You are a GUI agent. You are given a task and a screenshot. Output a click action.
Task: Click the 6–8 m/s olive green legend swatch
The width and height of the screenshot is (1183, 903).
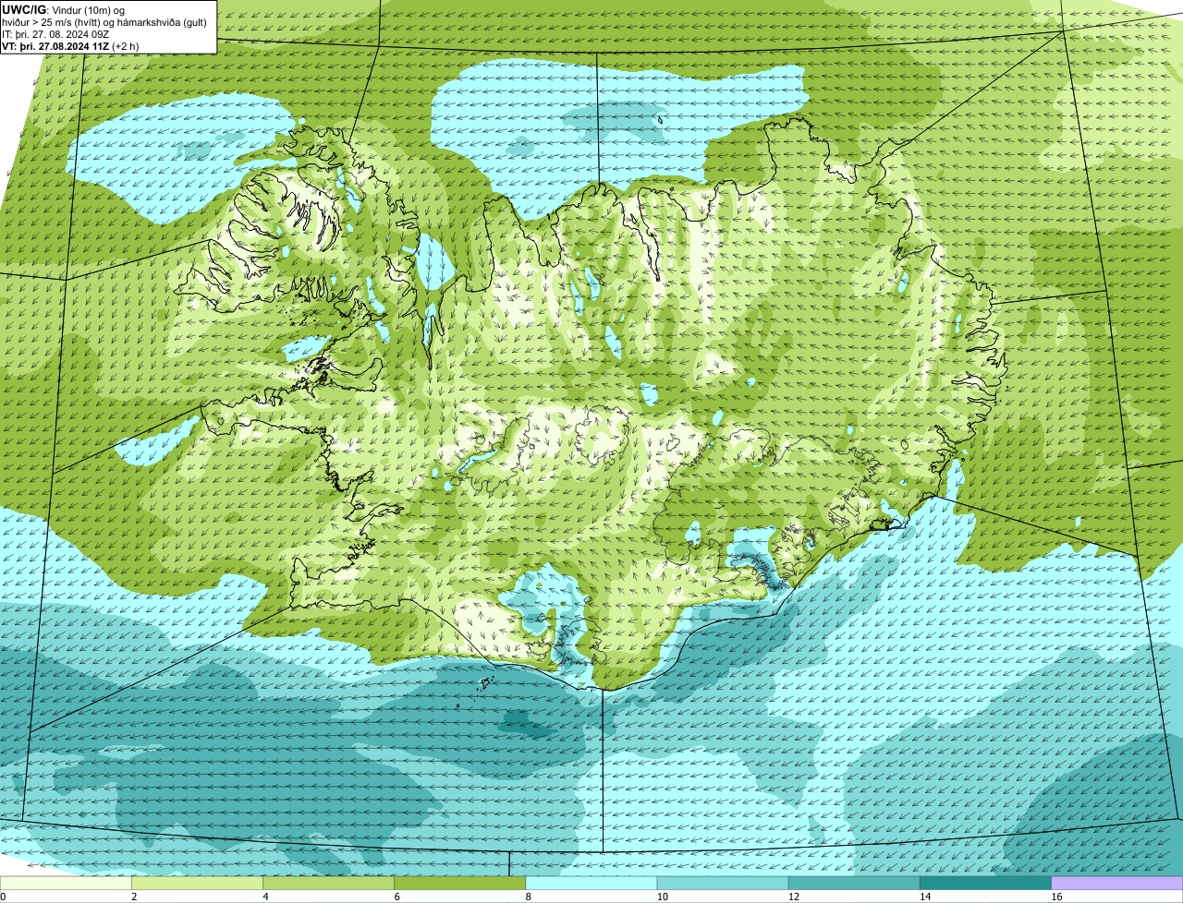461,884
